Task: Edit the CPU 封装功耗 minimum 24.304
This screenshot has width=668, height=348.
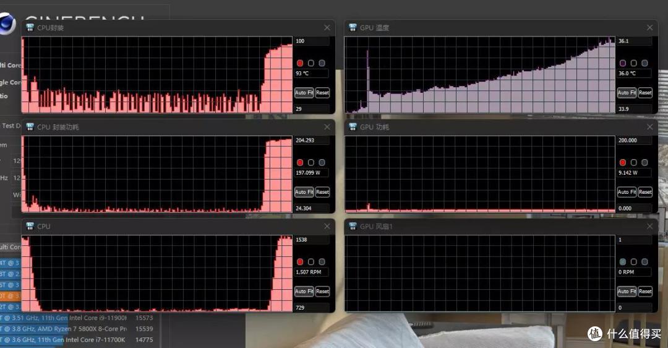Action: pos(311,208)
